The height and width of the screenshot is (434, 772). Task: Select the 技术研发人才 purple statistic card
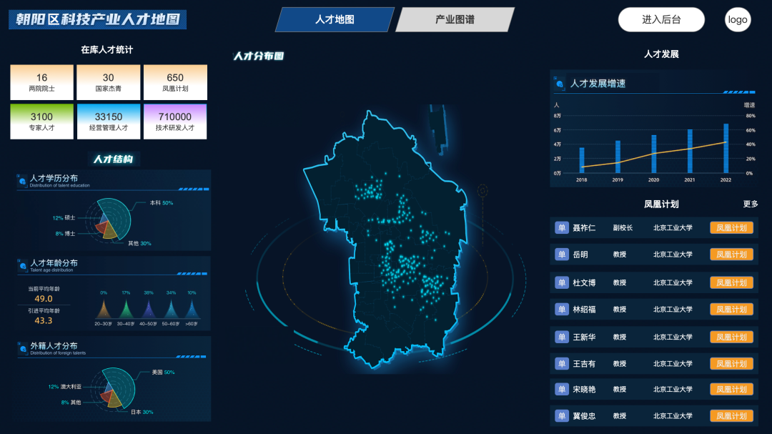pyautogui.click(x=174, y=122)
